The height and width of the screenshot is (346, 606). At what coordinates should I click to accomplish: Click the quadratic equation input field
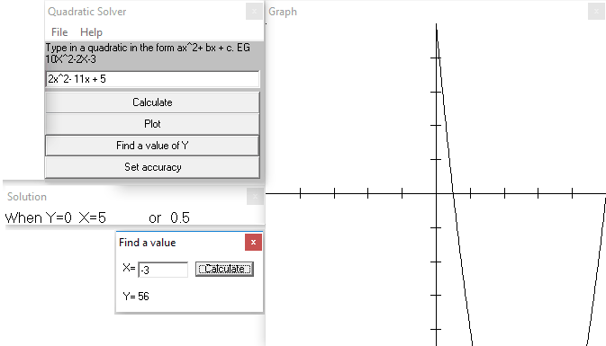click(153, 79)
